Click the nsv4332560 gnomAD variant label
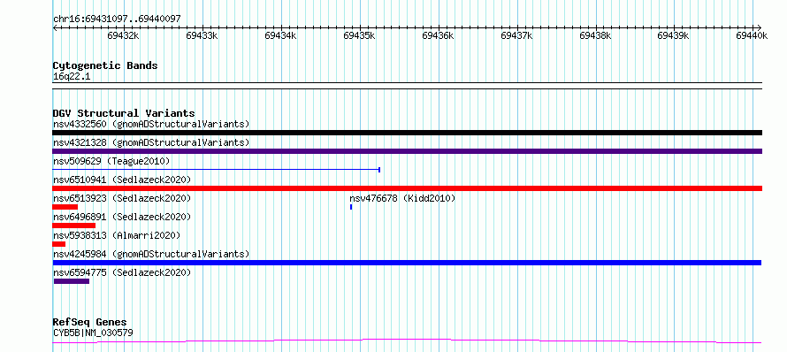The width and height of the screenshot is (787, 352). click(151, 124)
